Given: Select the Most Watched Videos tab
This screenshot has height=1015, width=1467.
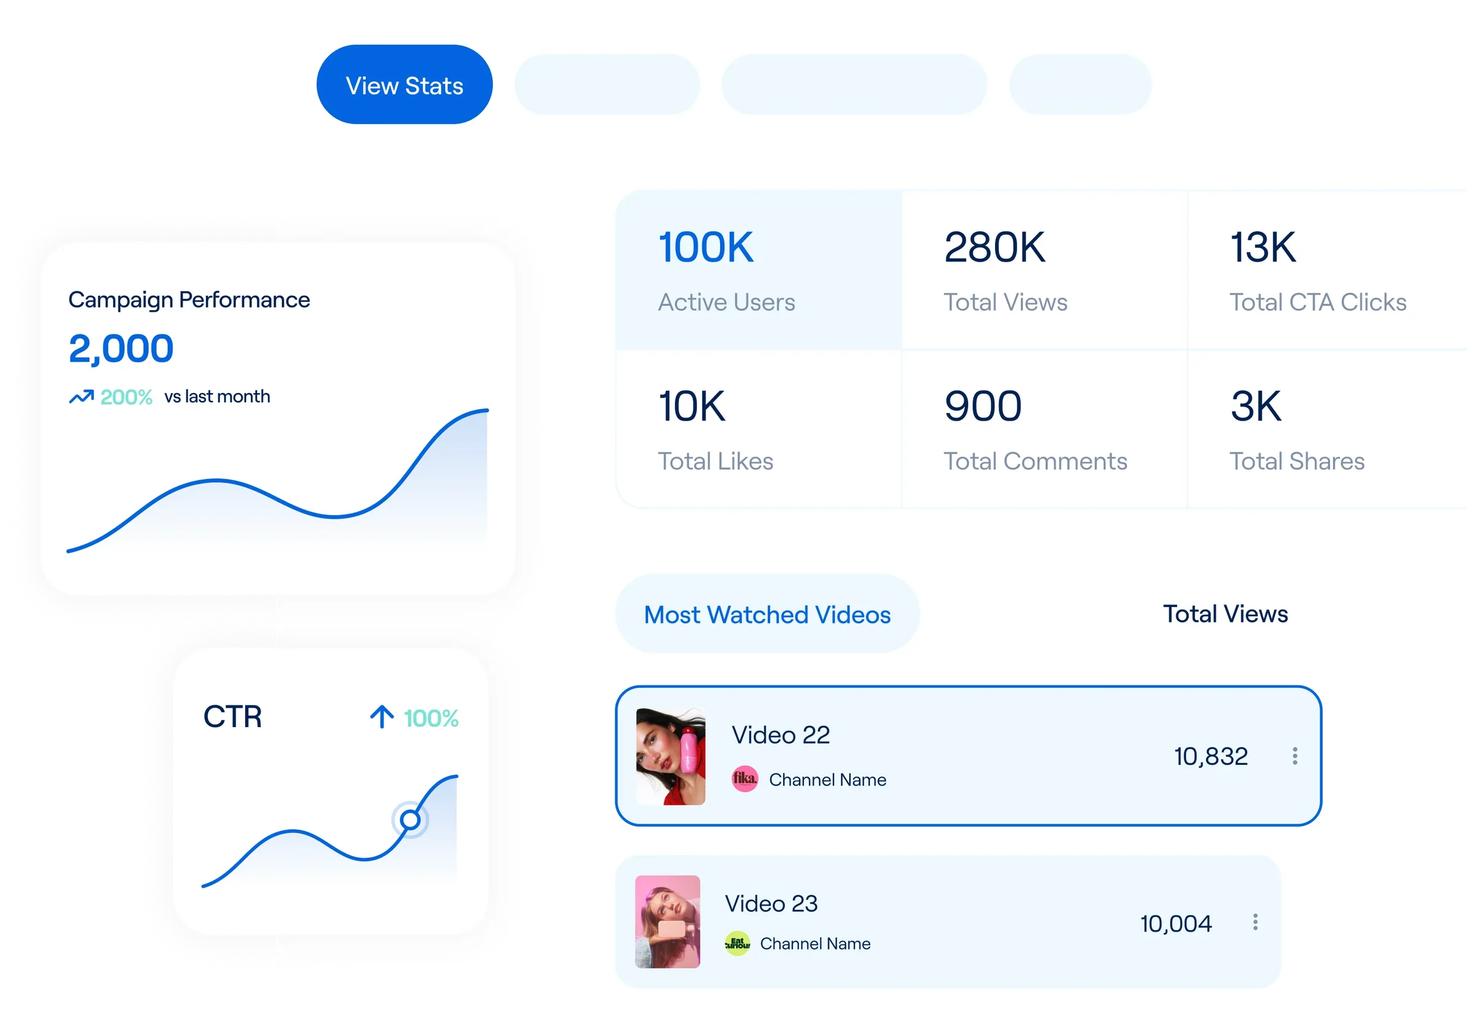Looking at the screenshot, I should coord(767,615).
